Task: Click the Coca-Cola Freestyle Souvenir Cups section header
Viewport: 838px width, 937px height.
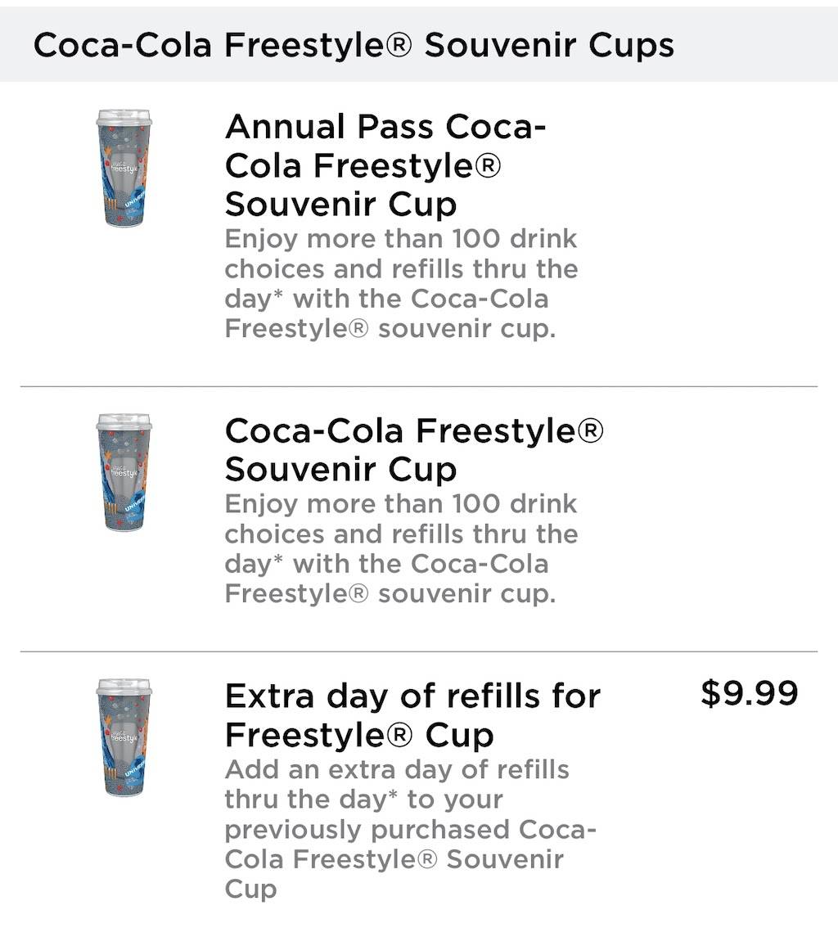Action: point(354,45)
